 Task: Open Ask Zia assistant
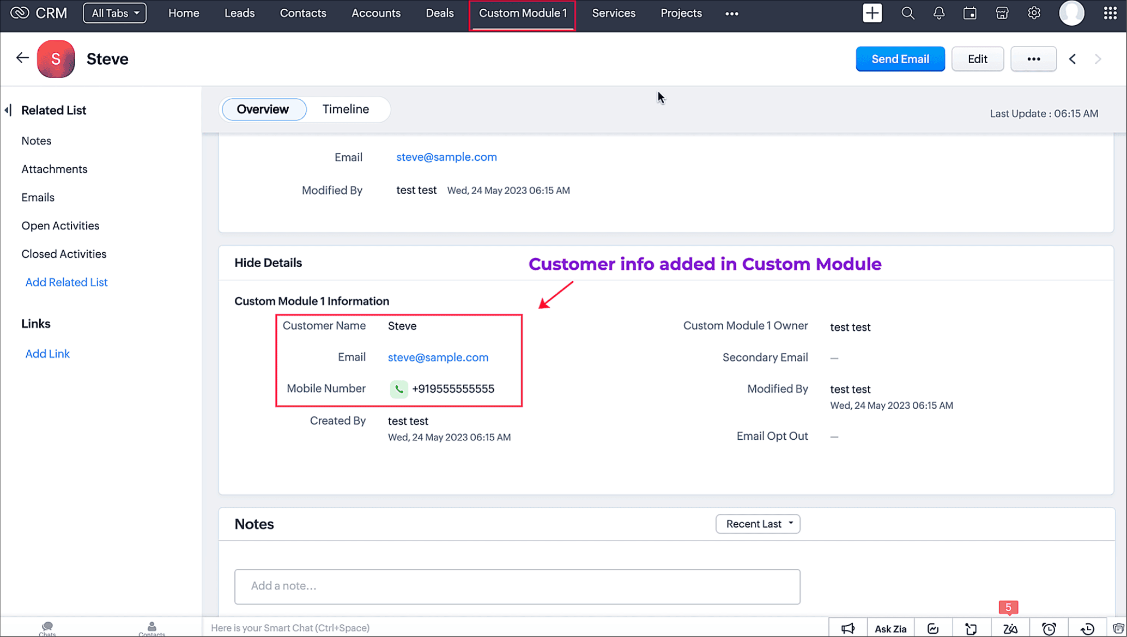click(x=890, y=628)
